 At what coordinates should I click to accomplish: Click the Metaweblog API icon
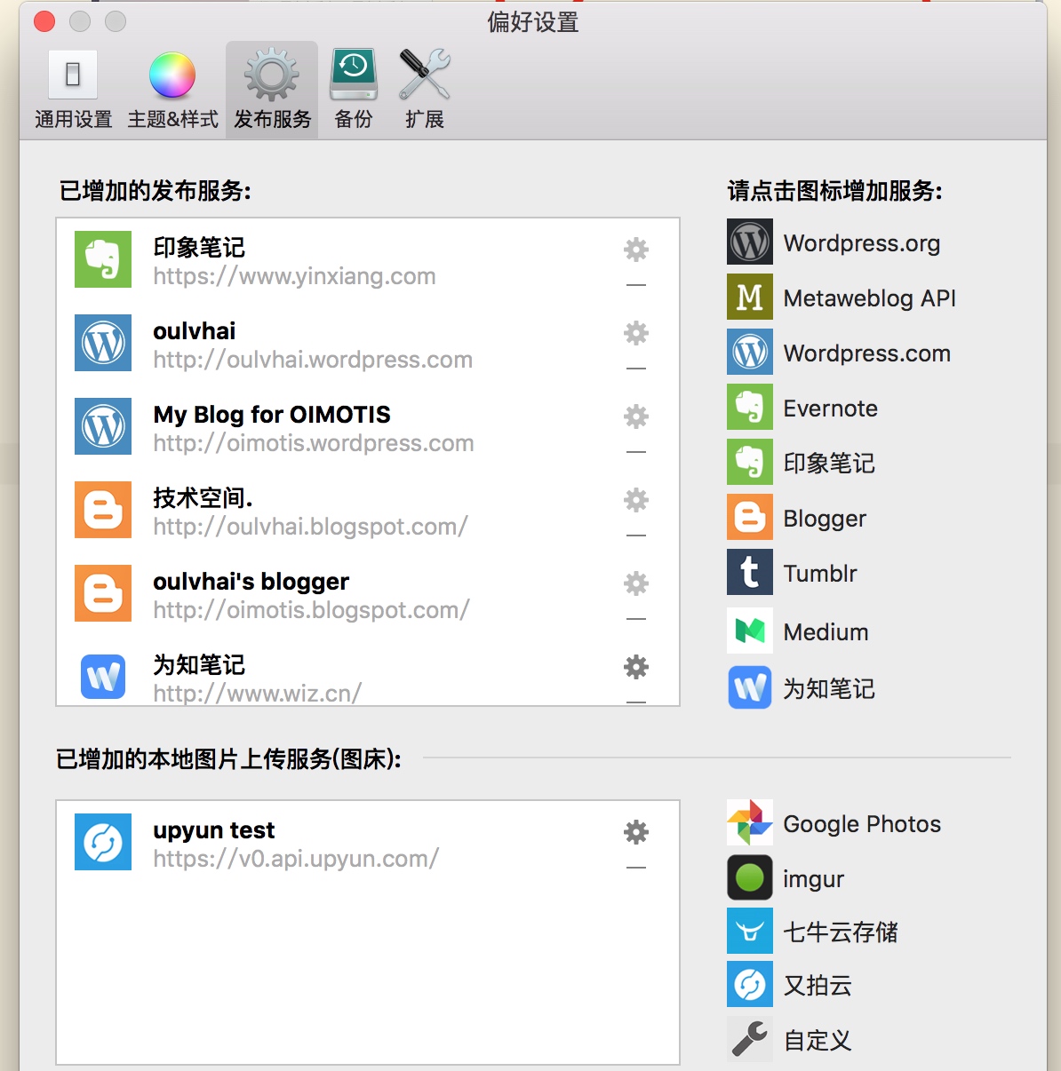(x=750, y=297)
